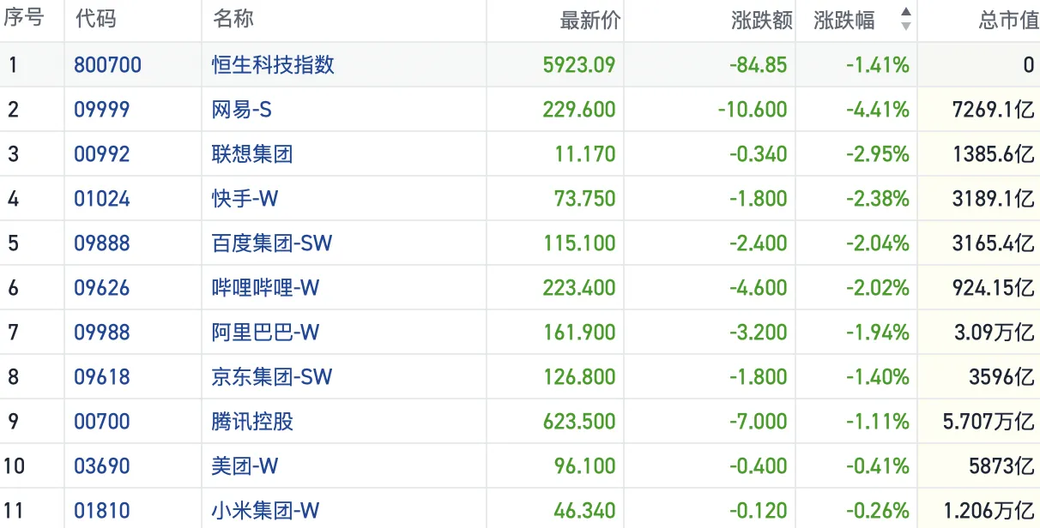Sort by the 最新价 column header
This screenshot has height=528, width=1040.
(590, 21)
